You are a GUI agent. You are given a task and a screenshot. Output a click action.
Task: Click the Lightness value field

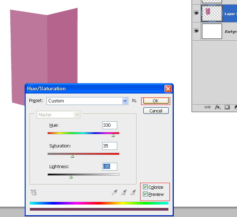[110, 167]
